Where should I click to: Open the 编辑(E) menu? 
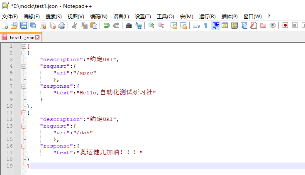click(x=32, y=17)
